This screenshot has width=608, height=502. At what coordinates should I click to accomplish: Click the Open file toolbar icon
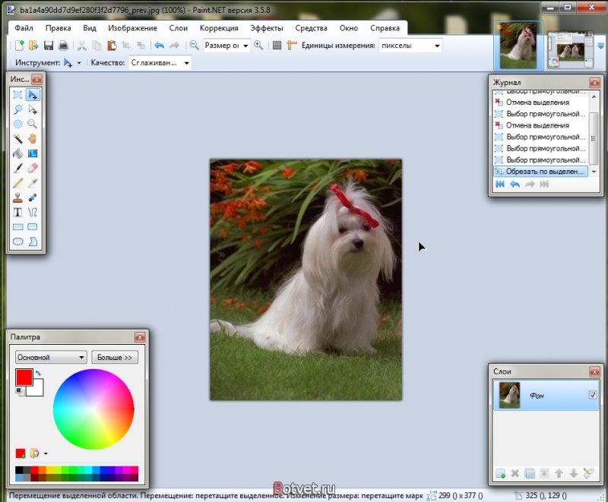pos(33,46)
